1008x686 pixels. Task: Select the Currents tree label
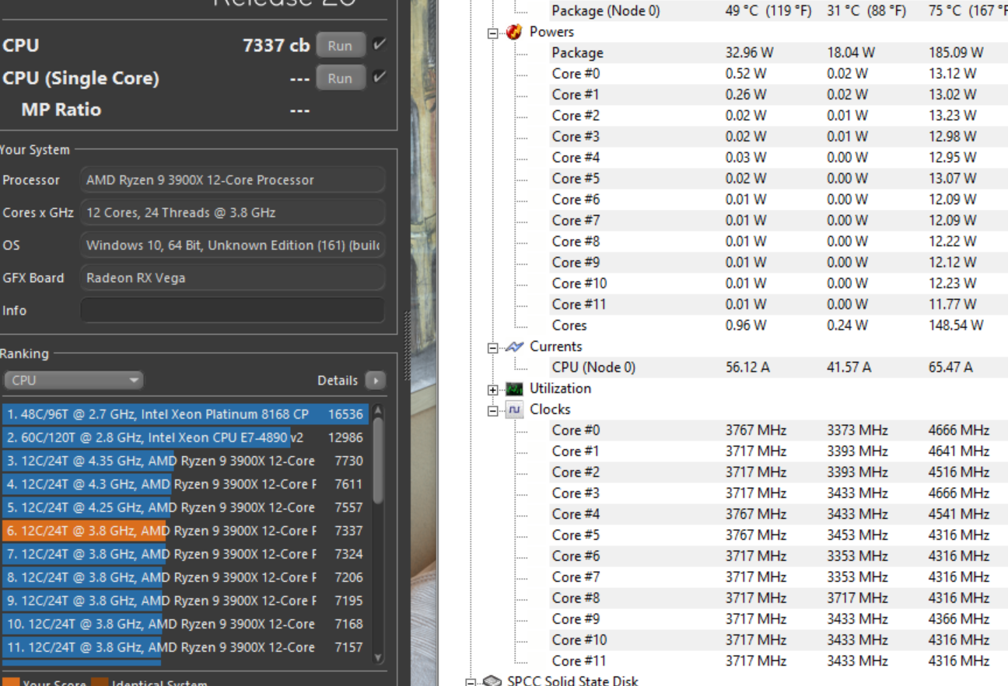pos(555,346)
